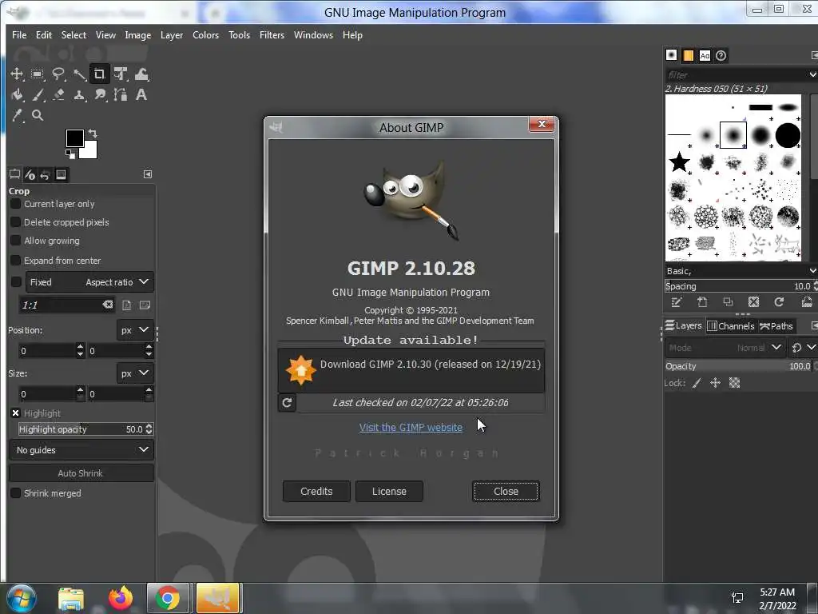
Task: Enable Expand from center
Action: [x=16, y=260]
